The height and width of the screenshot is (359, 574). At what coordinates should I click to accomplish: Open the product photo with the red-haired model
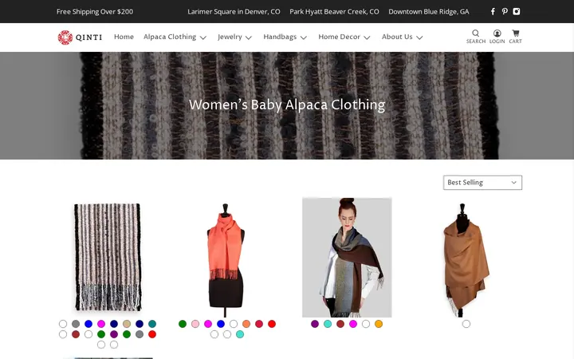tap(347, 257)
